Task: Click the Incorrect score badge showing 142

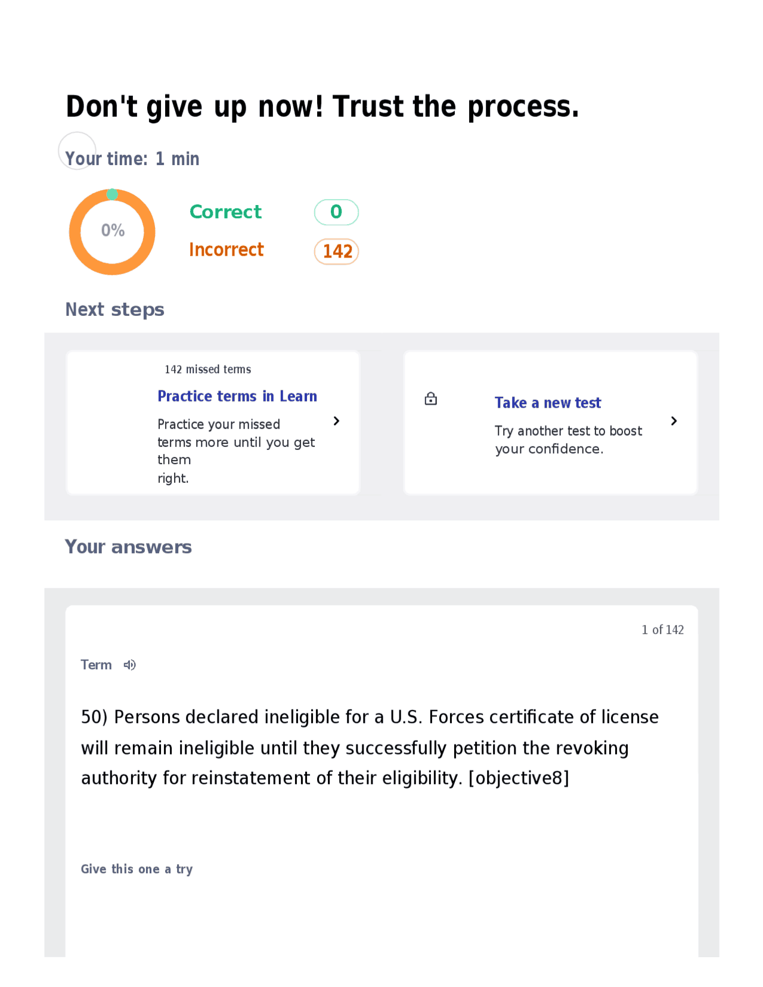Action: tap(336, 252)
